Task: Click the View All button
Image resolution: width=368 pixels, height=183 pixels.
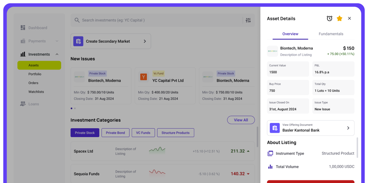Action: pos(241,120)
